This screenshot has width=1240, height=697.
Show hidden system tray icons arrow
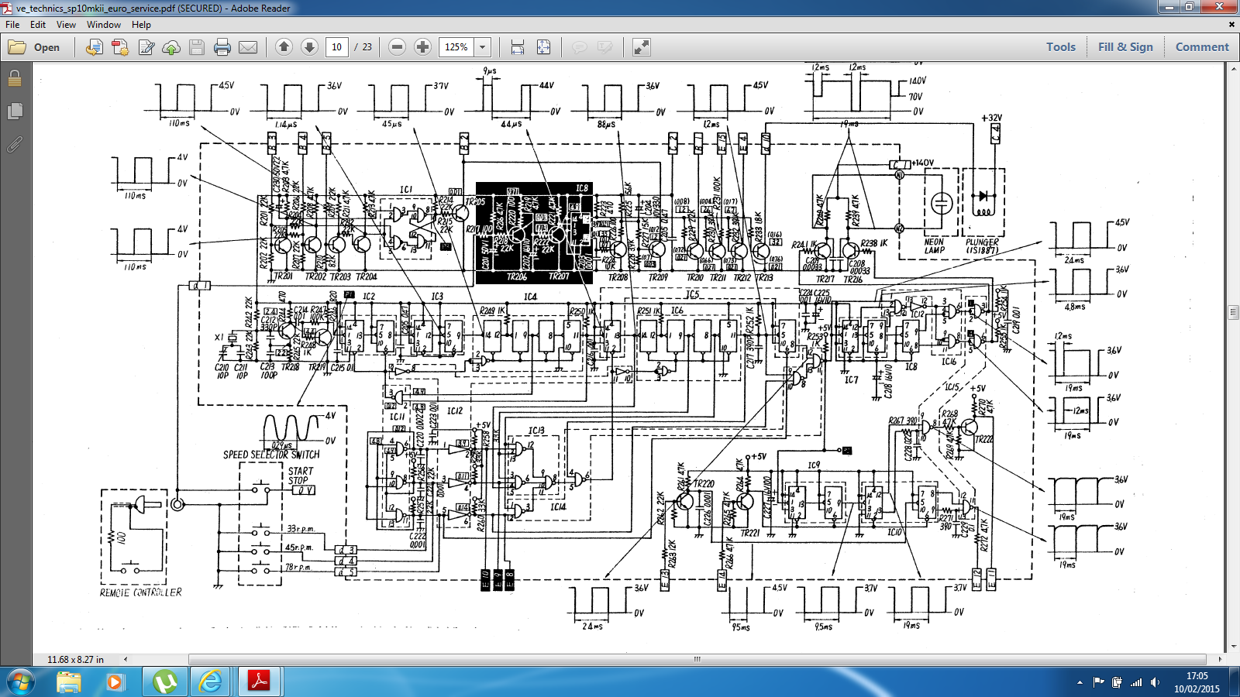tap(1080, 682)
